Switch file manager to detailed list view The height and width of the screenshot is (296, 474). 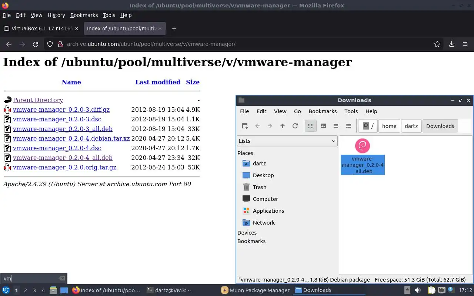point(348,126)
